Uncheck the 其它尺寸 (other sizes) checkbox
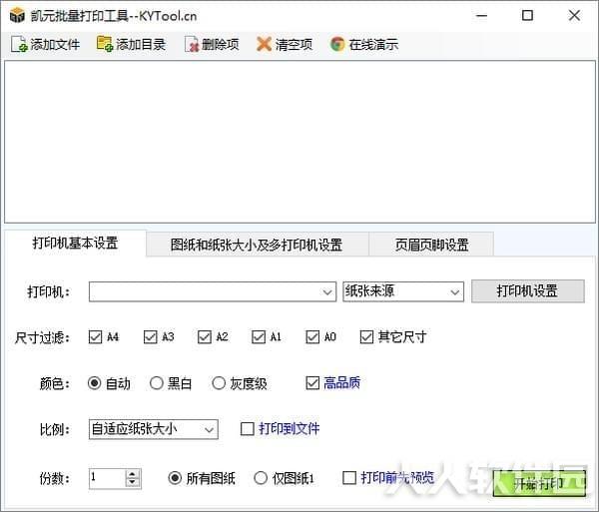Viewport: 599px width, 512px height. [366, 337]
